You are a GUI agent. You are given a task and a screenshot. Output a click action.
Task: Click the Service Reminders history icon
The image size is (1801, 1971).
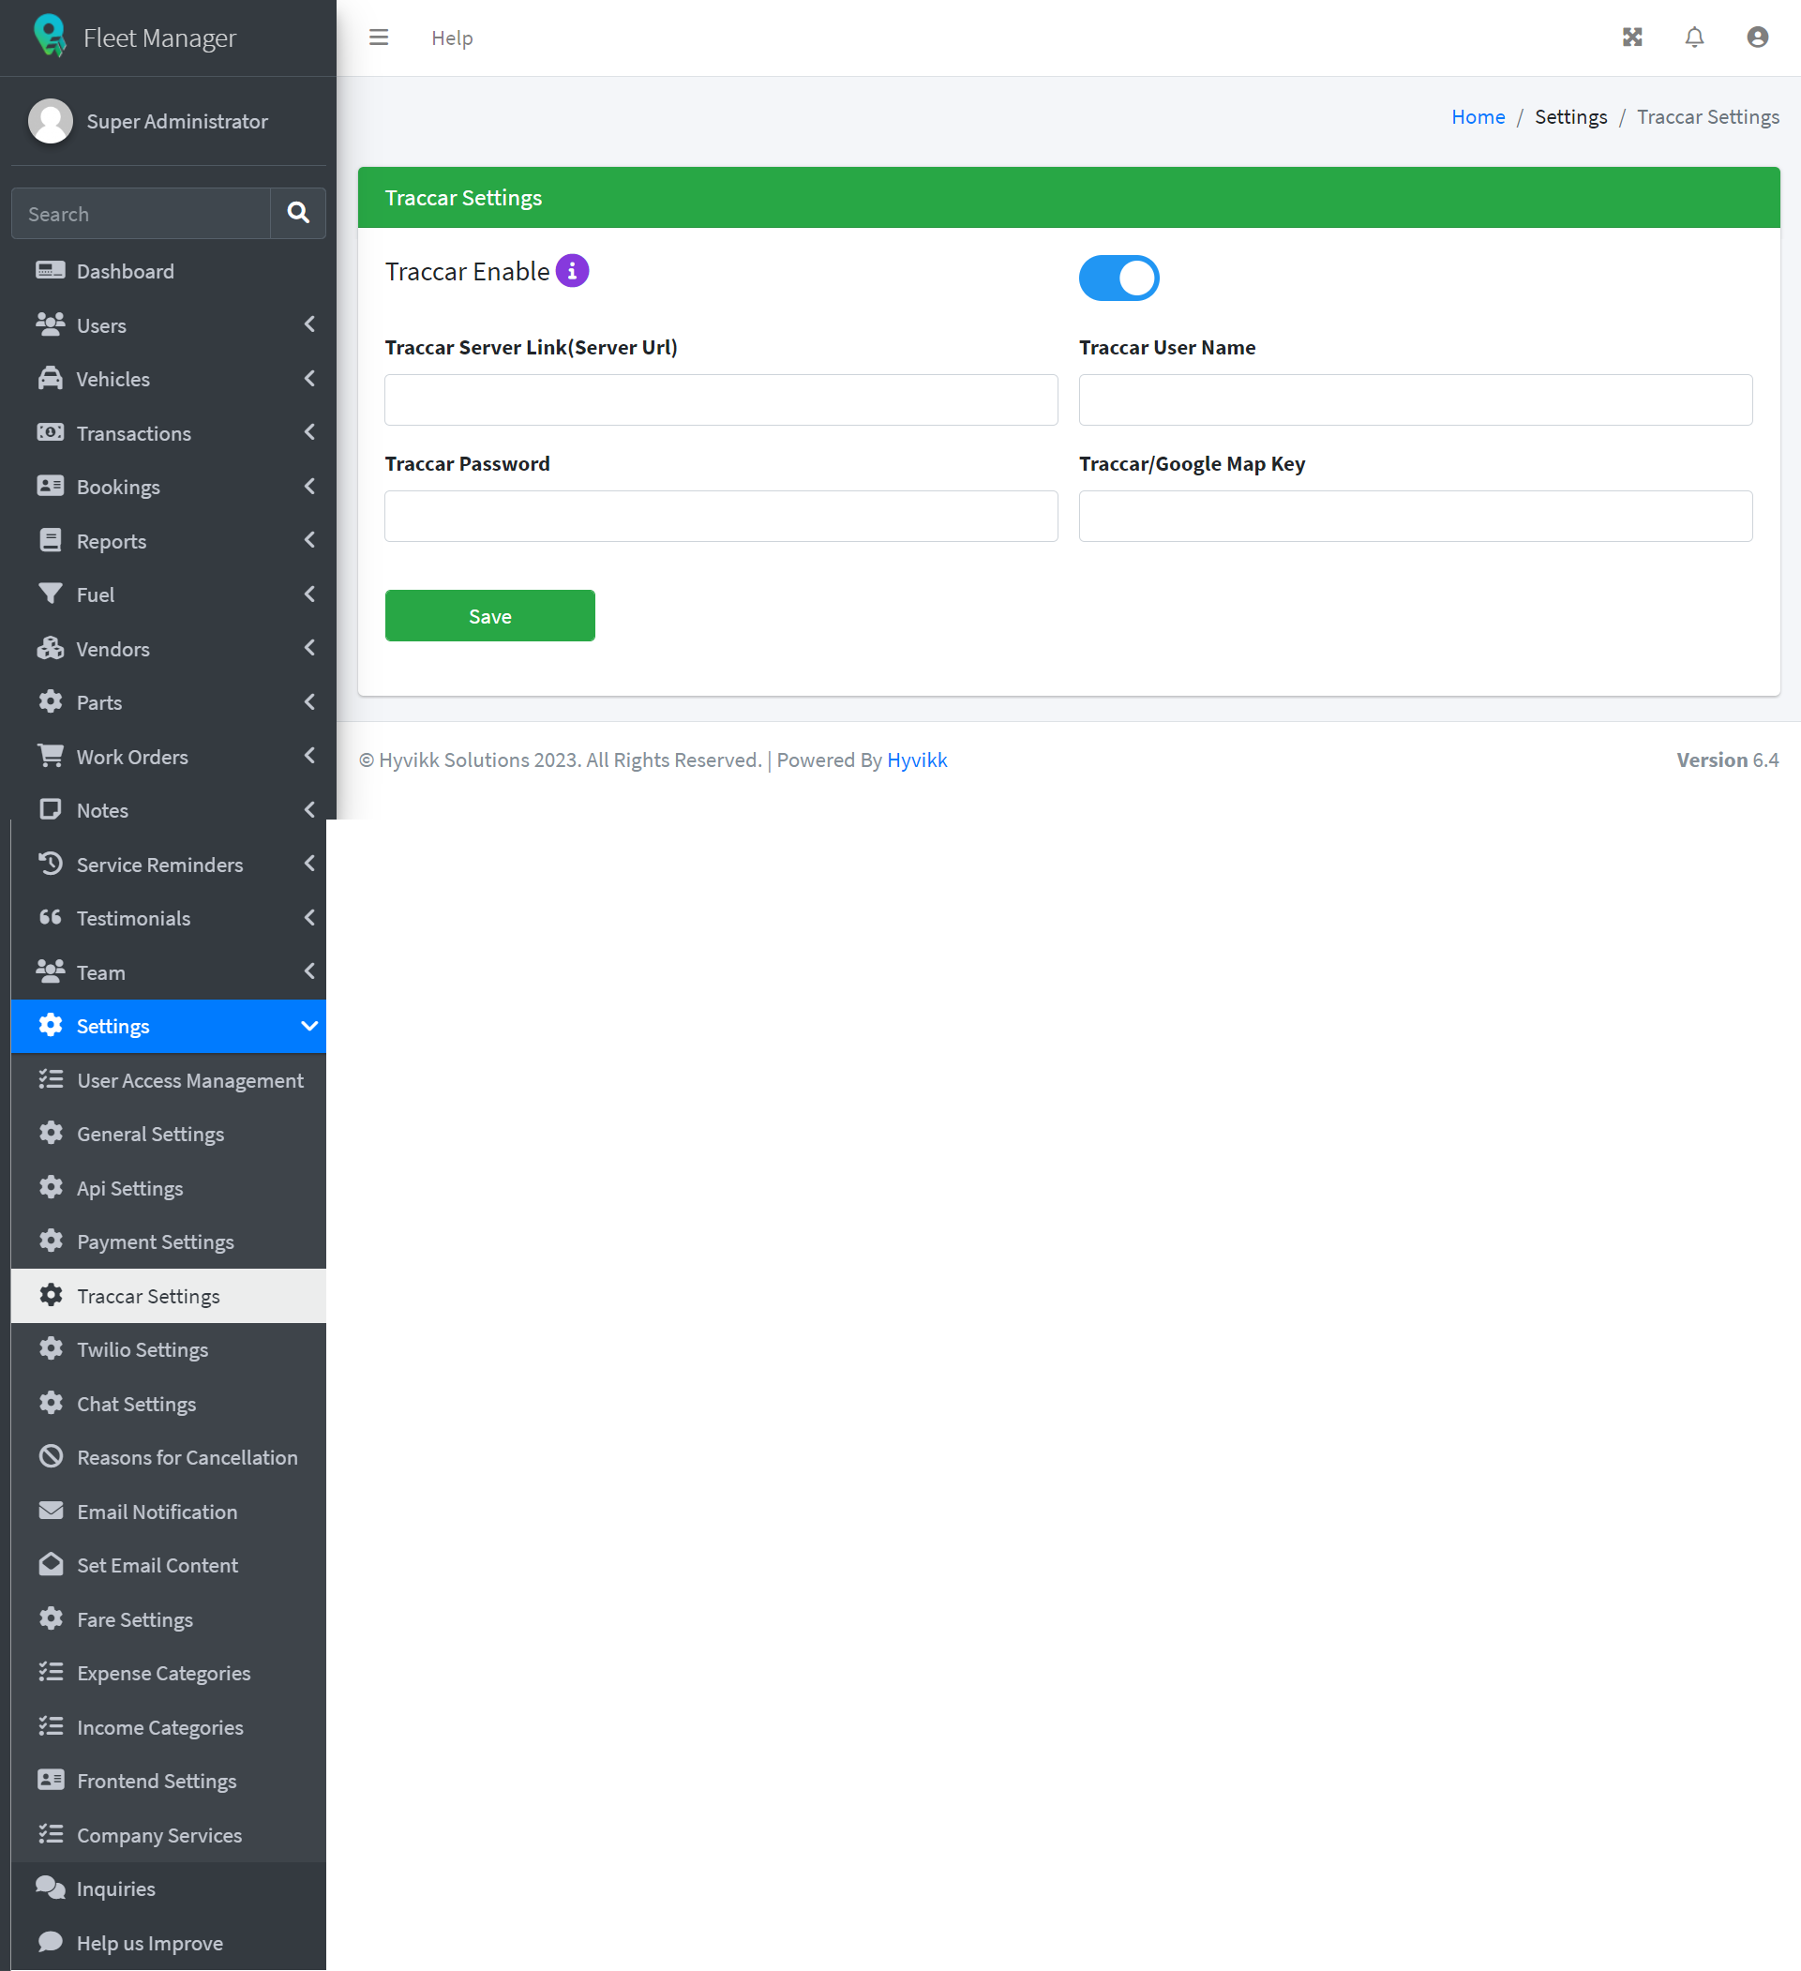(x=51, y=865)
